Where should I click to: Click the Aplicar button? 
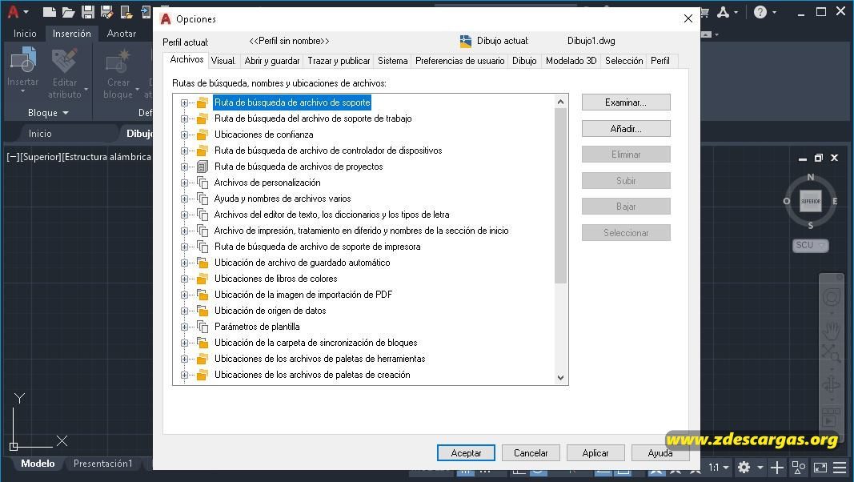595,453
